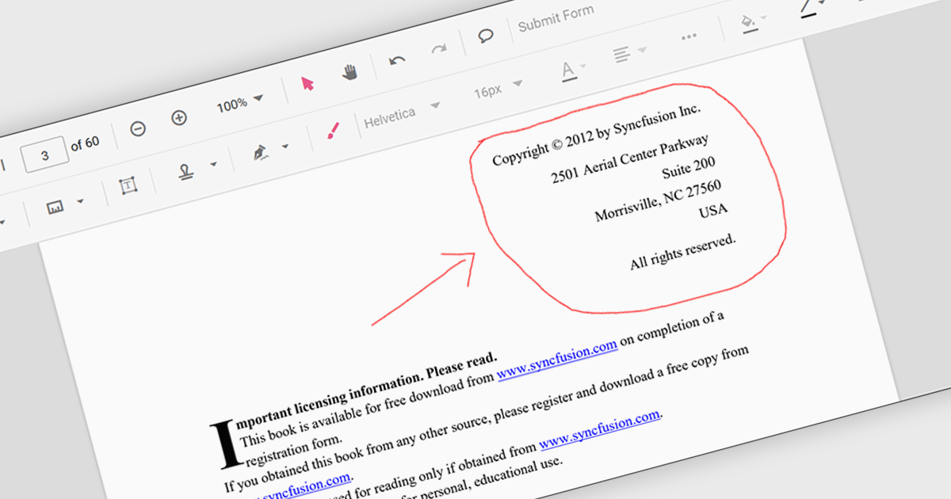The height and width of the screenshot is (499, 951).
Task: Click the 'Copyright © 2012 by Syncfusion Inc.' line
Action: click(x=597, y=135)
